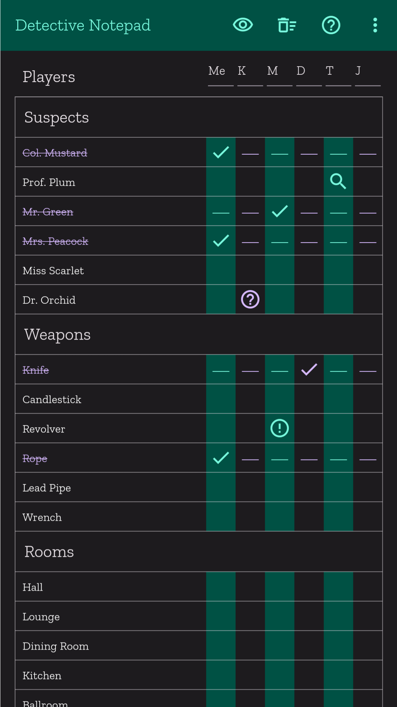Viewport: 397px width, 707px height.
Task: Toggle Col. Mustard checkmark in Me column
Action: (221, 152)
